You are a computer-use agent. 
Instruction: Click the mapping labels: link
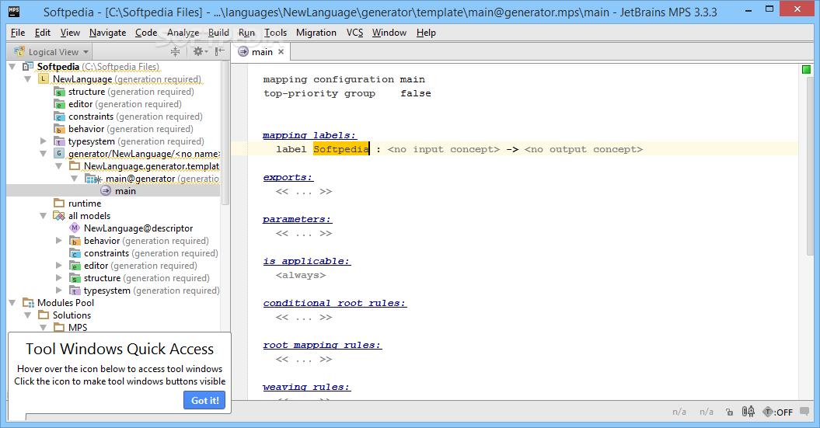pos(309,135)
